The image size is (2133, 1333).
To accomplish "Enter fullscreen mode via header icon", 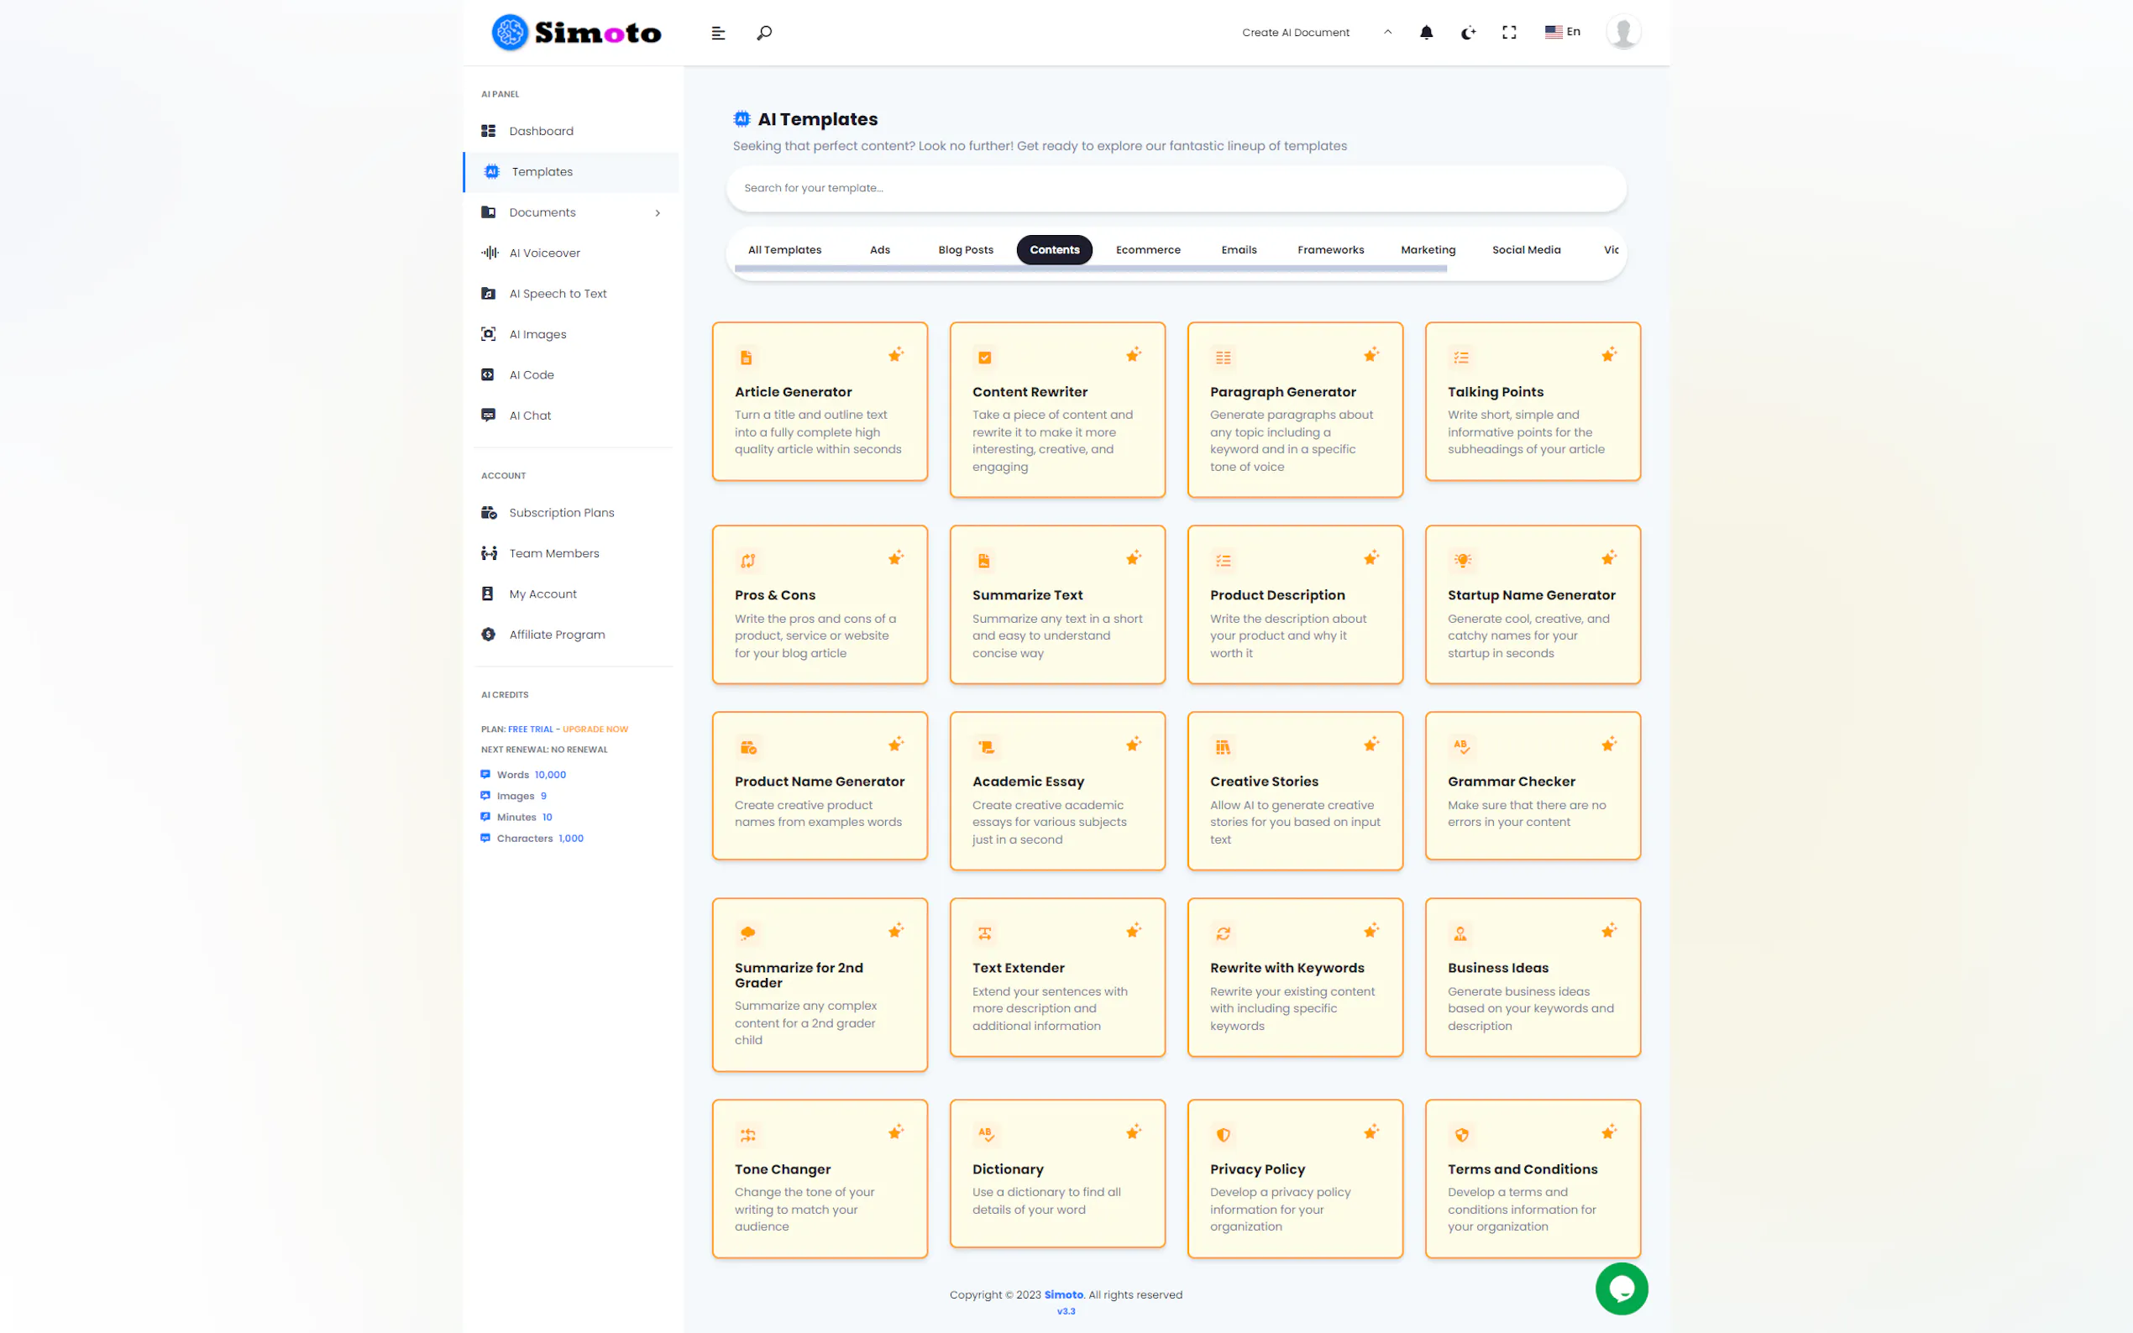I will [1509, 33].
